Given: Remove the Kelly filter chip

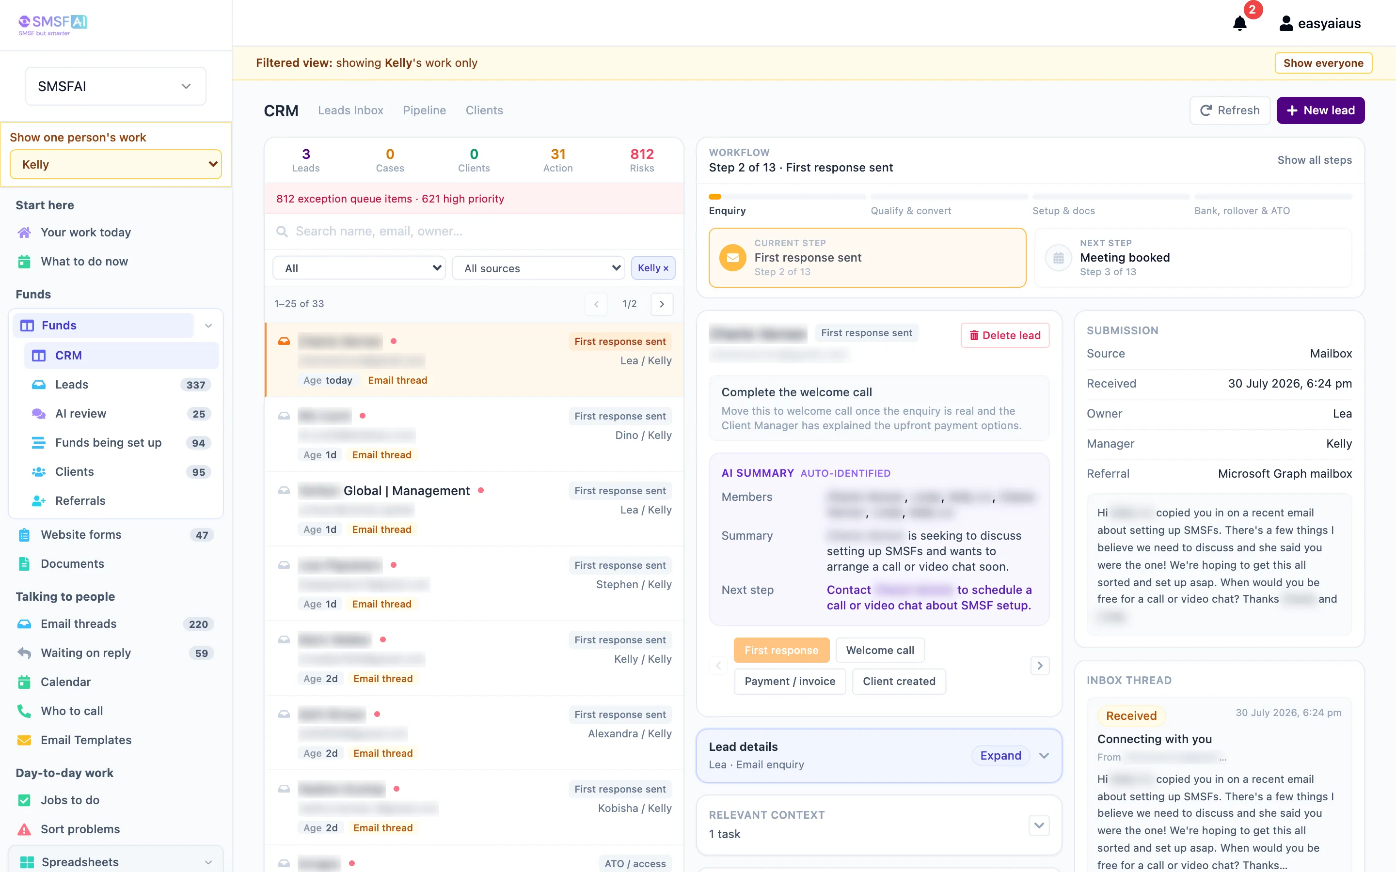Looking at the screenshot, I should tap(653, 268).
